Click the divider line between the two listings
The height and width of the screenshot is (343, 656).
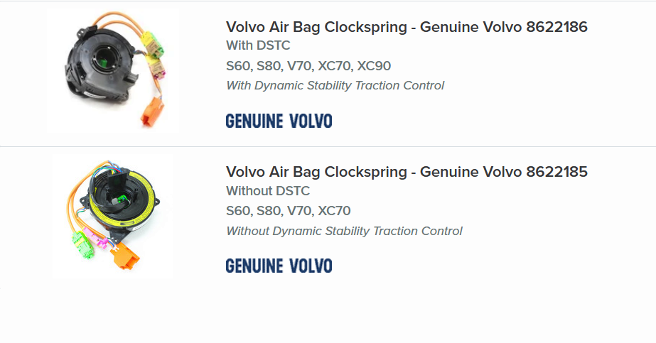328,147
